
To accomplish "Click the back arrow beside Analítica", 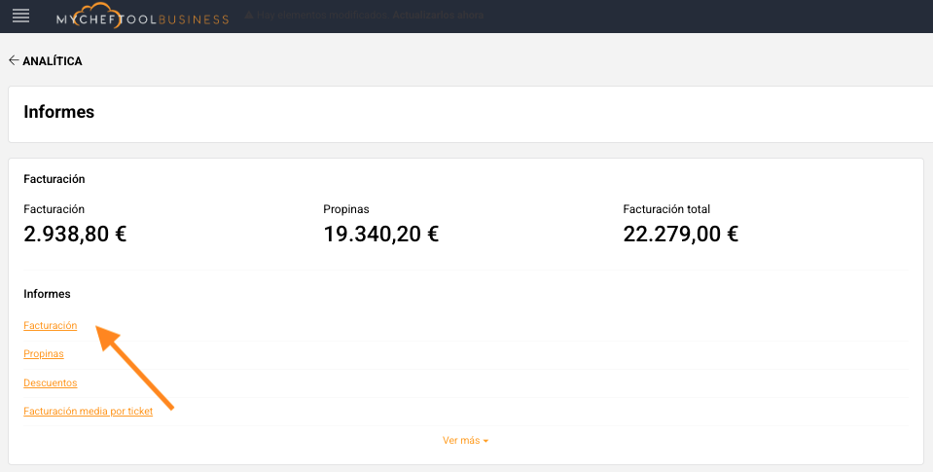I will tap(14, 61).
